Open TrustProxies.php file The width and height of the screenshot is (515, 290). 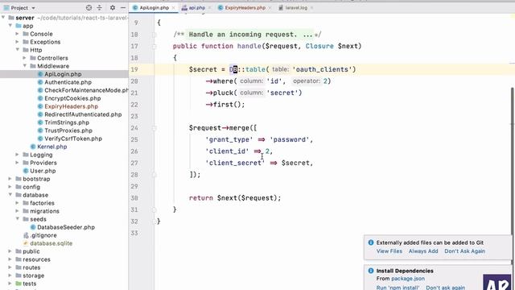click(x=68, y=130)
